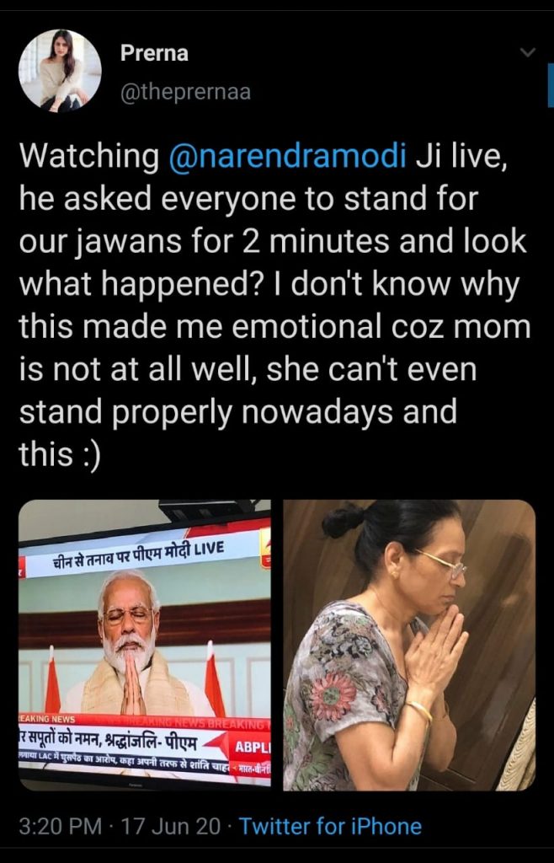Select the tweet body text
This screenshot has height=863, width=554.
pos(274,305)
